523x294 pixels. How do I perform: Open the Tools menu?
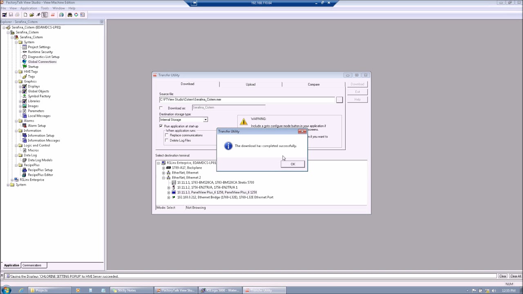[45, 8]
